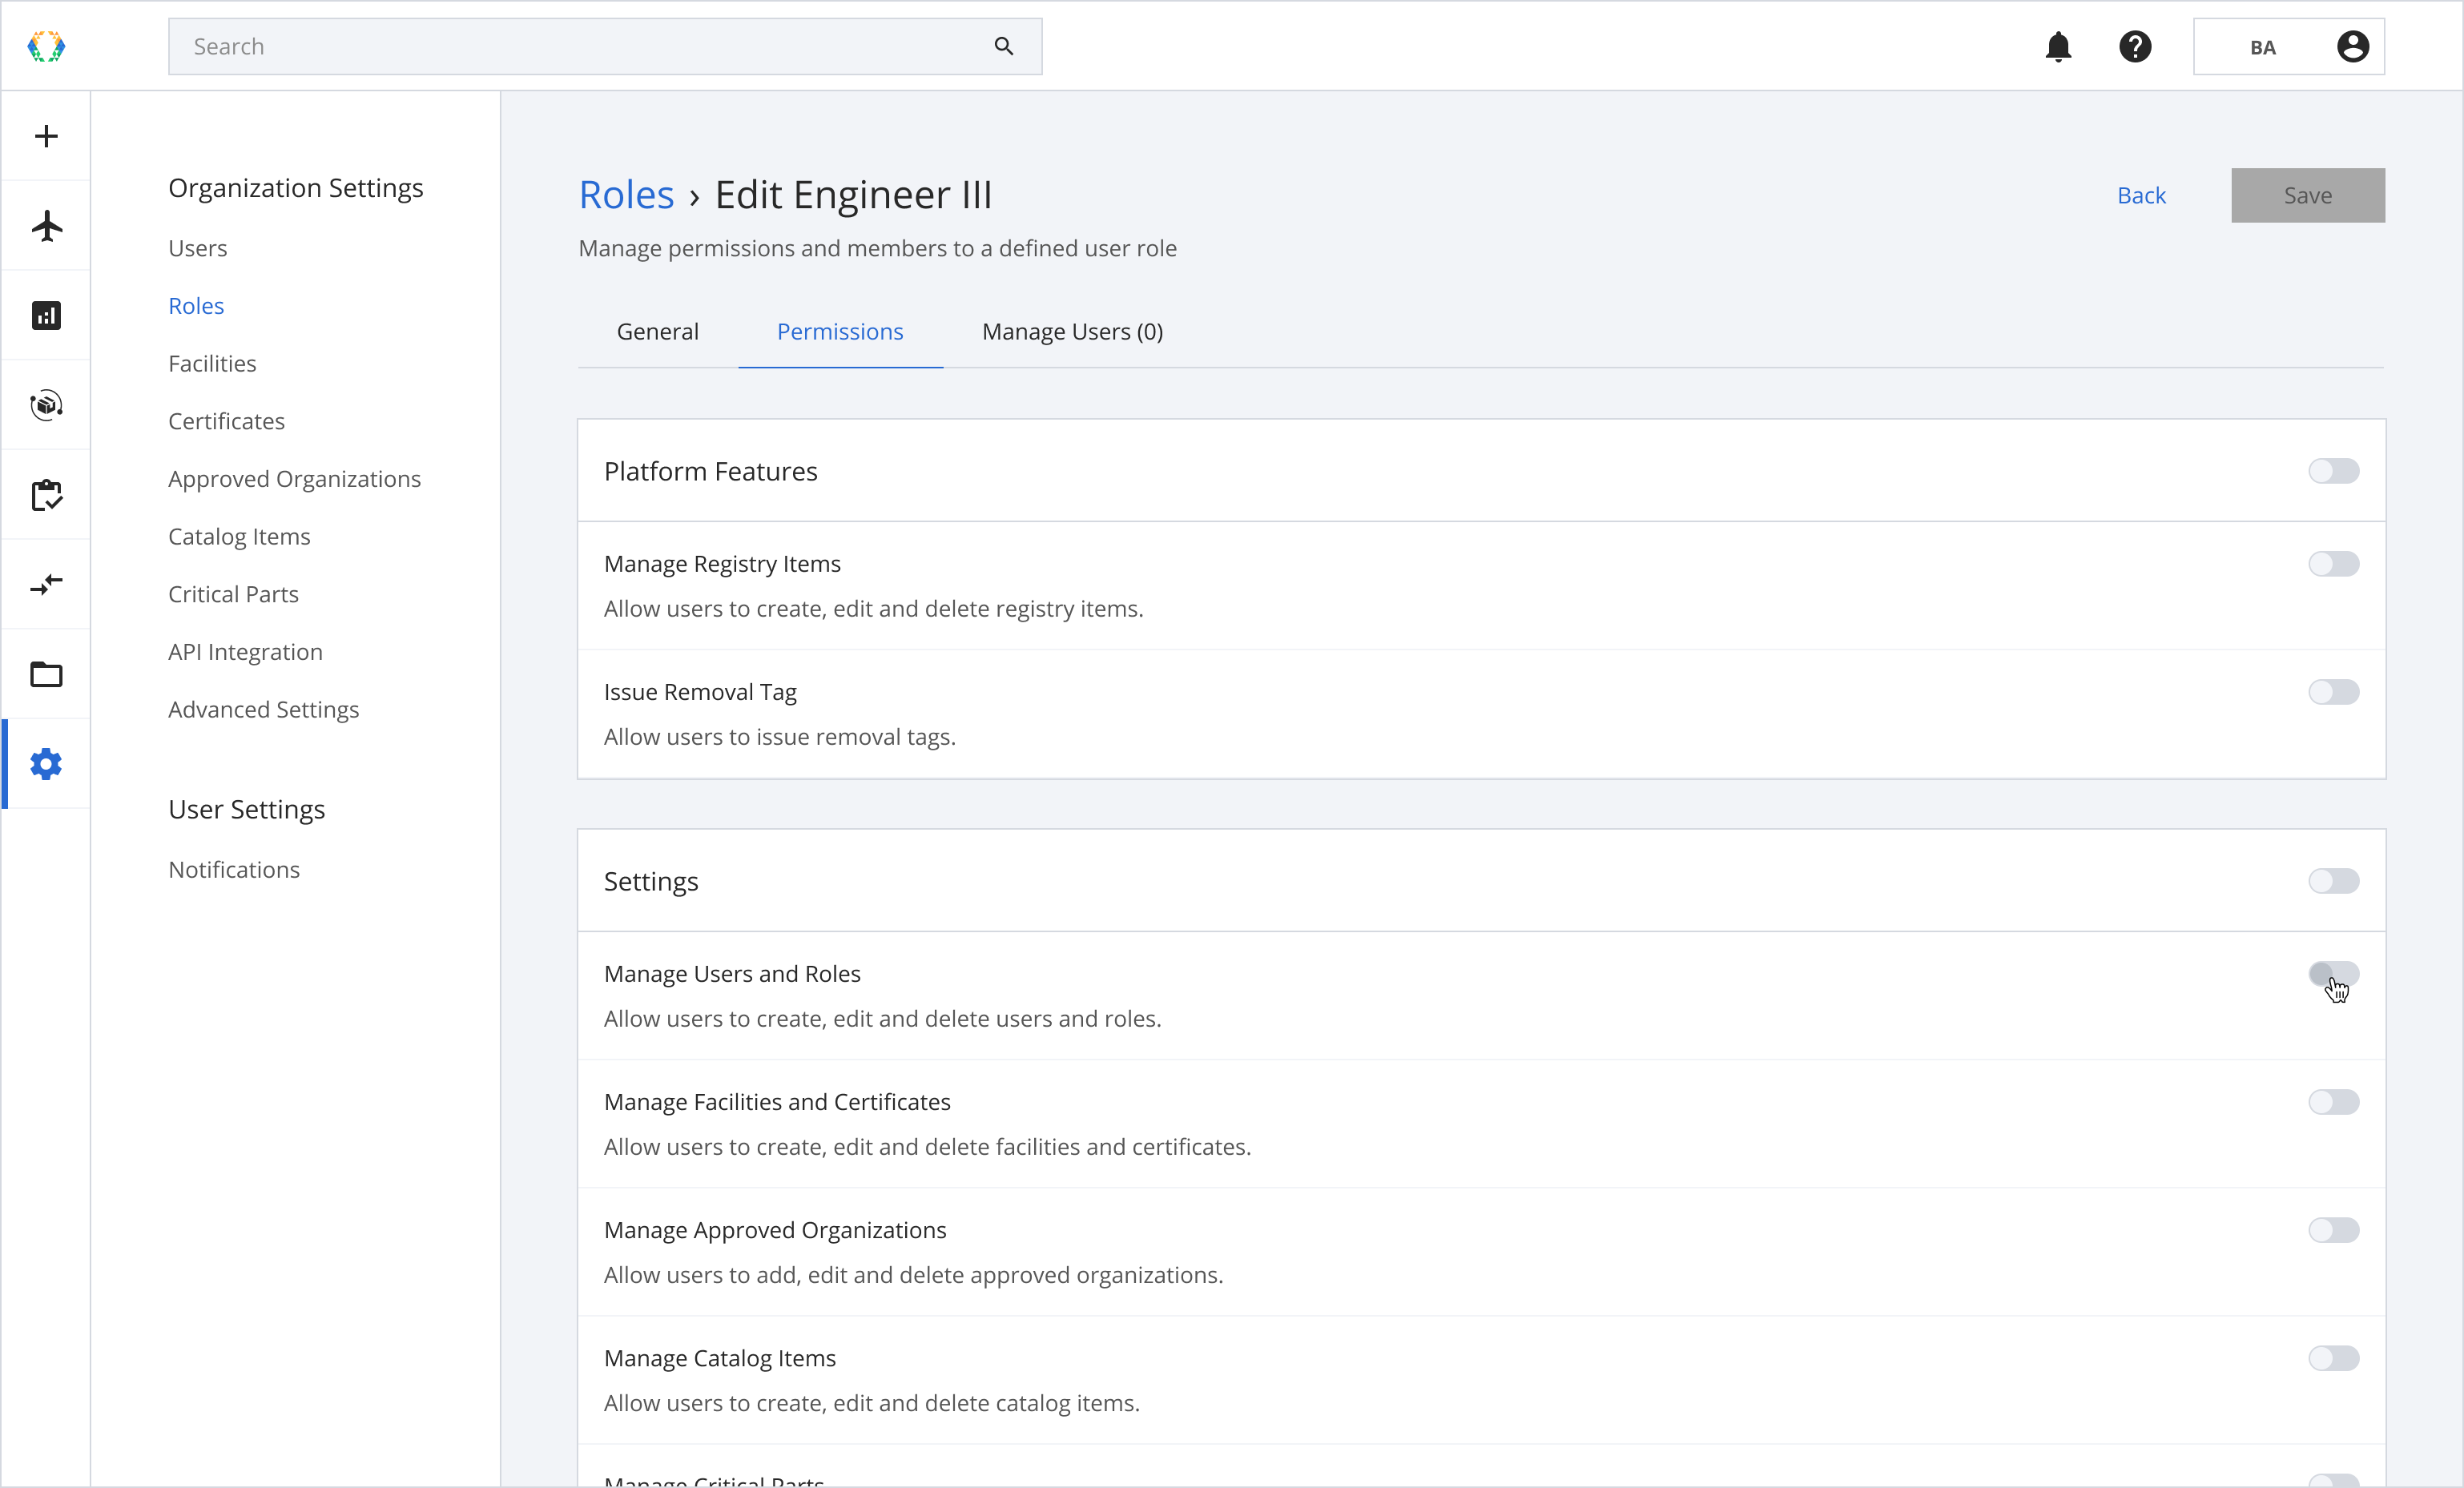This screenshot has width=2464, height=1488.
Task: Enable the Manage Users and Roles toggle
Action: (2333, 974)
